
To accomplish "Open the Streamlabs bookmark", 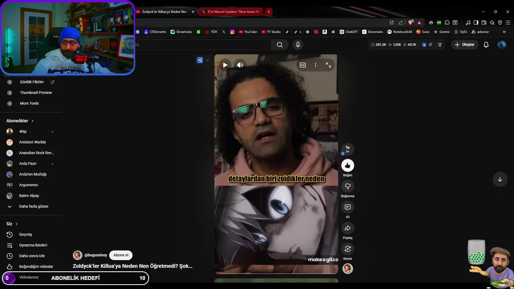I will click(181, 32).
